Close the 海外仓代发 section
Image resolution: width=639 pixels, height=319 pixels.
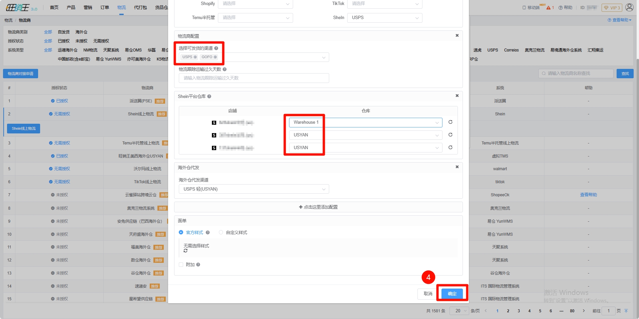click(x=457, y=167)
